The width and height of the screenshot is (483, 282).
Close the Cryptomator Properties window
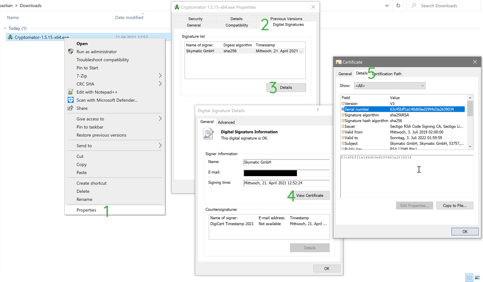(x=313, y=7)
